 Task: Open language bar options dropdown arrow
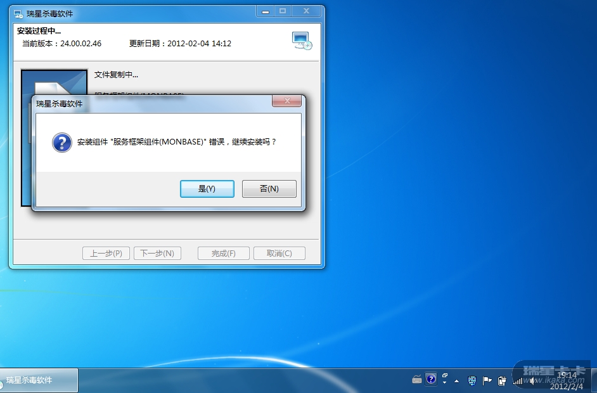[x=445, y=382]
